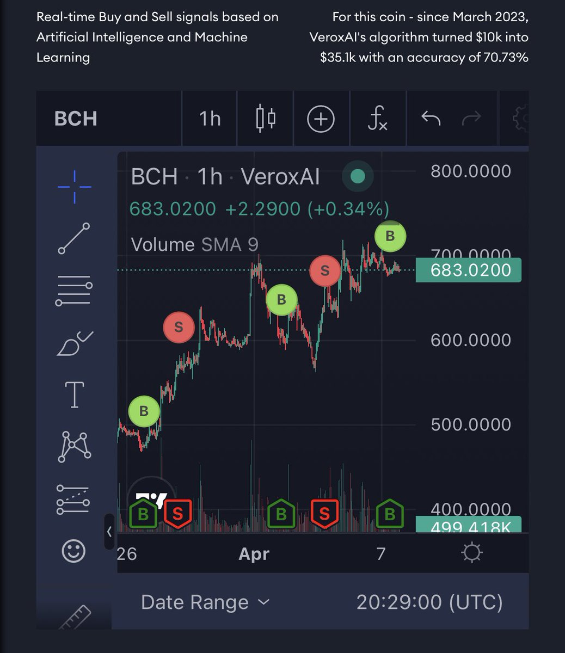Viewport: 565px width, 653px height.
Task: Open the pattern drawing tools
Action: tap(75, 447)
